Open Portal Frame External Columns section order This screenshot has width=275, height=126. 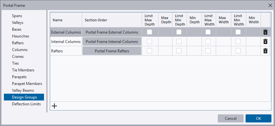[112, 32]
